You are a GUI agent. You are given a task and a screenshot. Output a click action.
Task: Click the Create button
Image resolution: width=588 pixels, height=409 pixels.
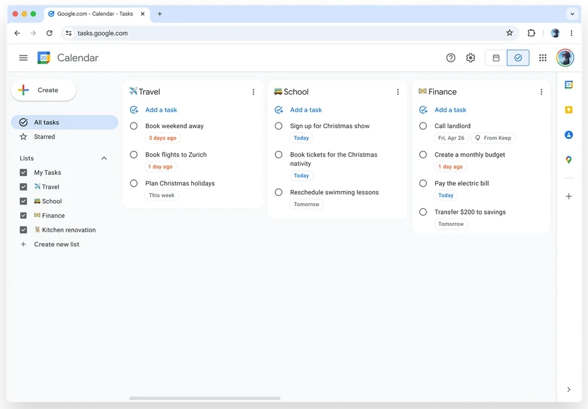coord(44,90)
